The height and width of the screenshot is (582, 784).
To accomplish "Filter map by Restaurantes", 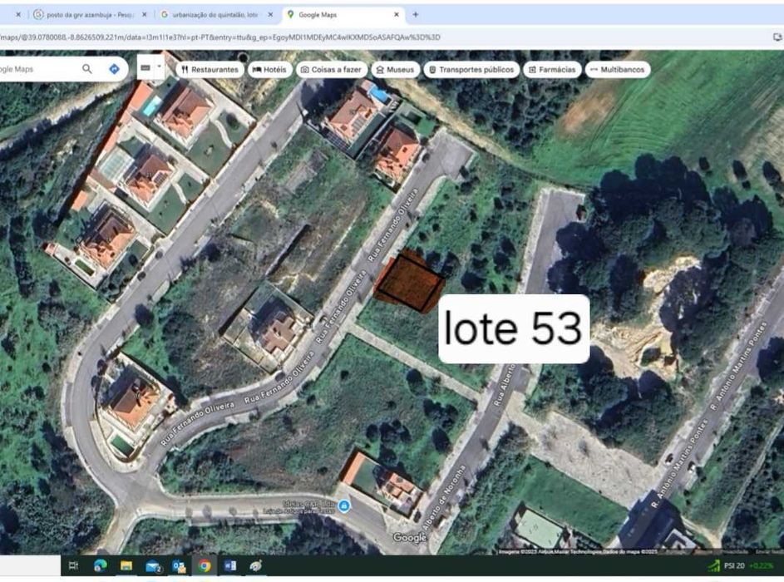I will [210, 70].
